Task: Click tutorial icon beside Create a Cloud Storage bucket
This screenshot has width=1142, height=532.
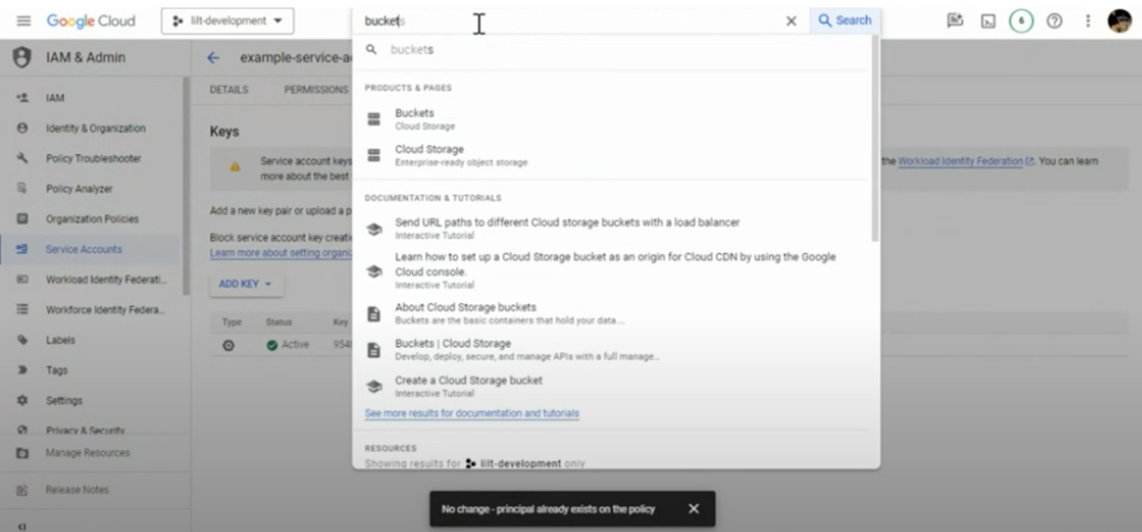Action: (374, 386)
